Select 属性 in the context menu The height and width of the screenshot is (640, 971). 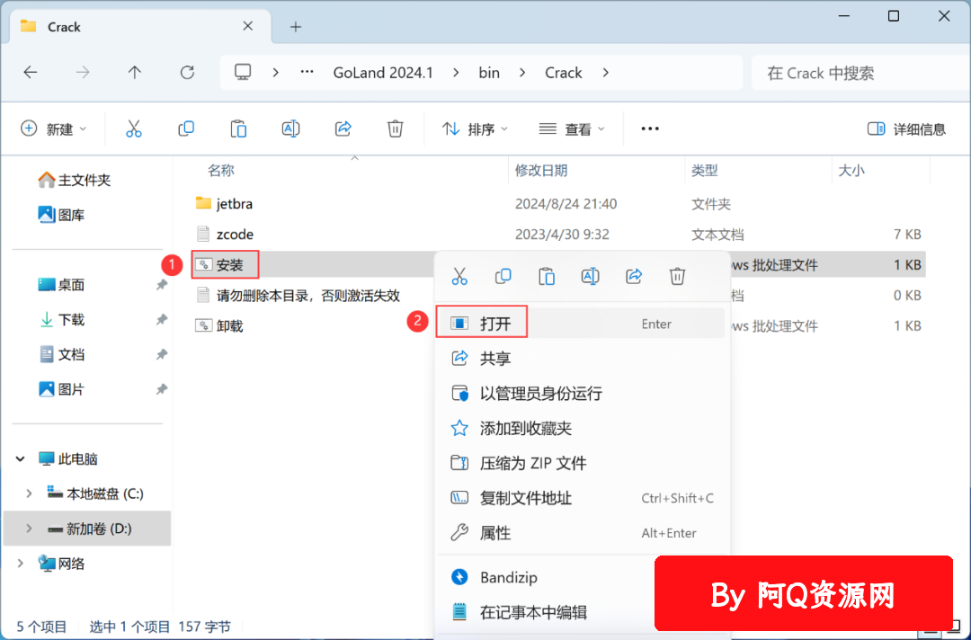click(x=581, y=533)
